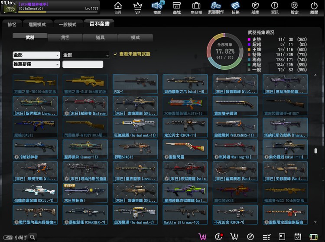Select the 水樂園闇影獵人UTS-15 weapon card

pos(185,106)
